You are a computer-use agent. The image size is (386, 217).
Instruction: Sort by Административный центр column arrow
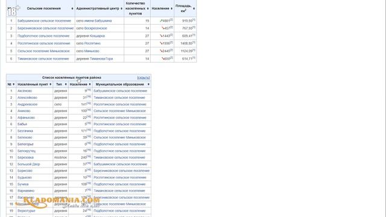point(121,8)
